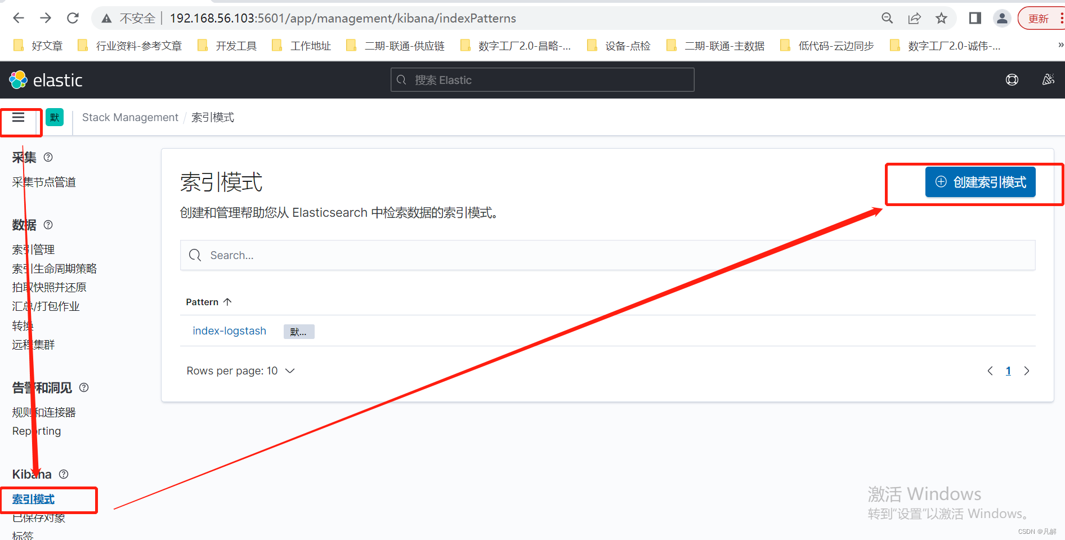The height and width of the screenshot is (540, 1065).
Task: Go to next page arrow
Action: pyautogui.click(x=1026, y=371)
